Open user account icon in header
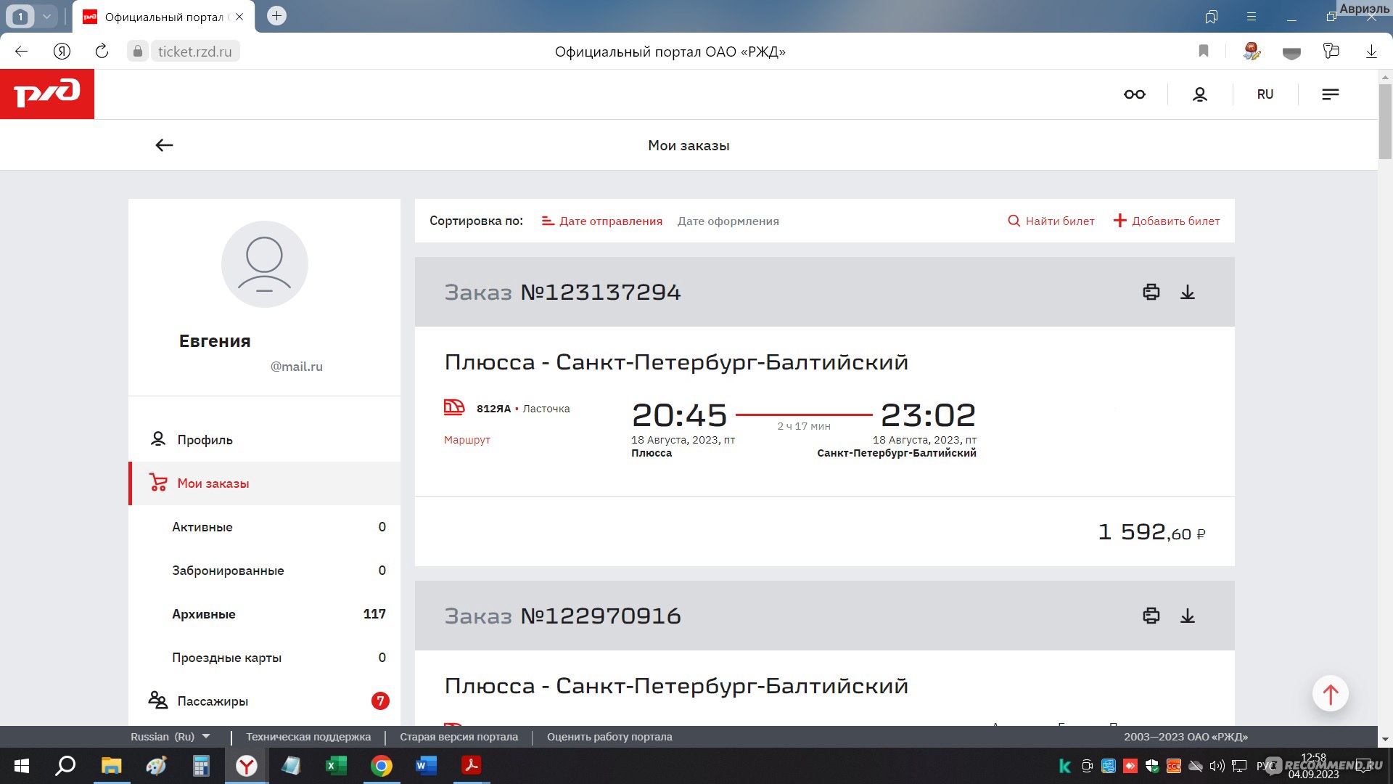Image resolution: width=1393 pixels, height=784 pixels. pyautogui.click(x=1200, y=94)
